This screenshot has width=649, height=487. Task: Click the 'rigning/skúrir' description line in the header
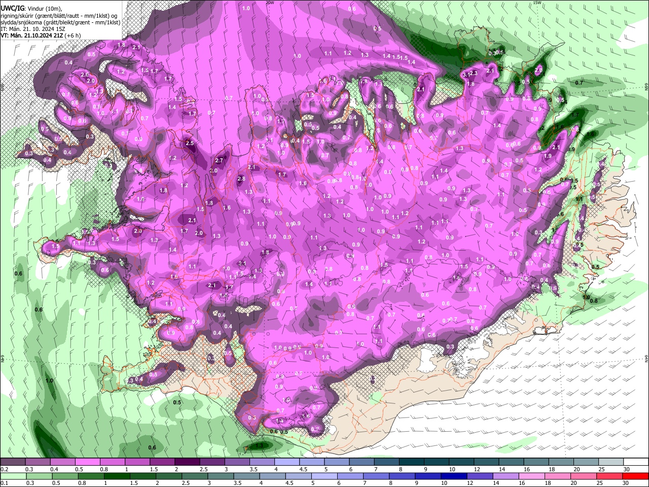click(59, 16)
